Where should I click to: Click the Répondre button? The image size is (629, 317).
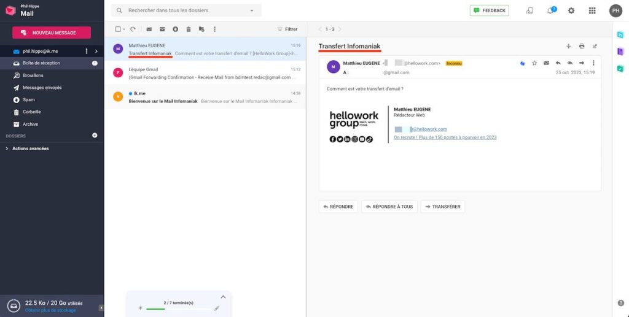coord(338,207)
